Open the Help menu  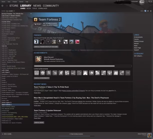(27, 2)
